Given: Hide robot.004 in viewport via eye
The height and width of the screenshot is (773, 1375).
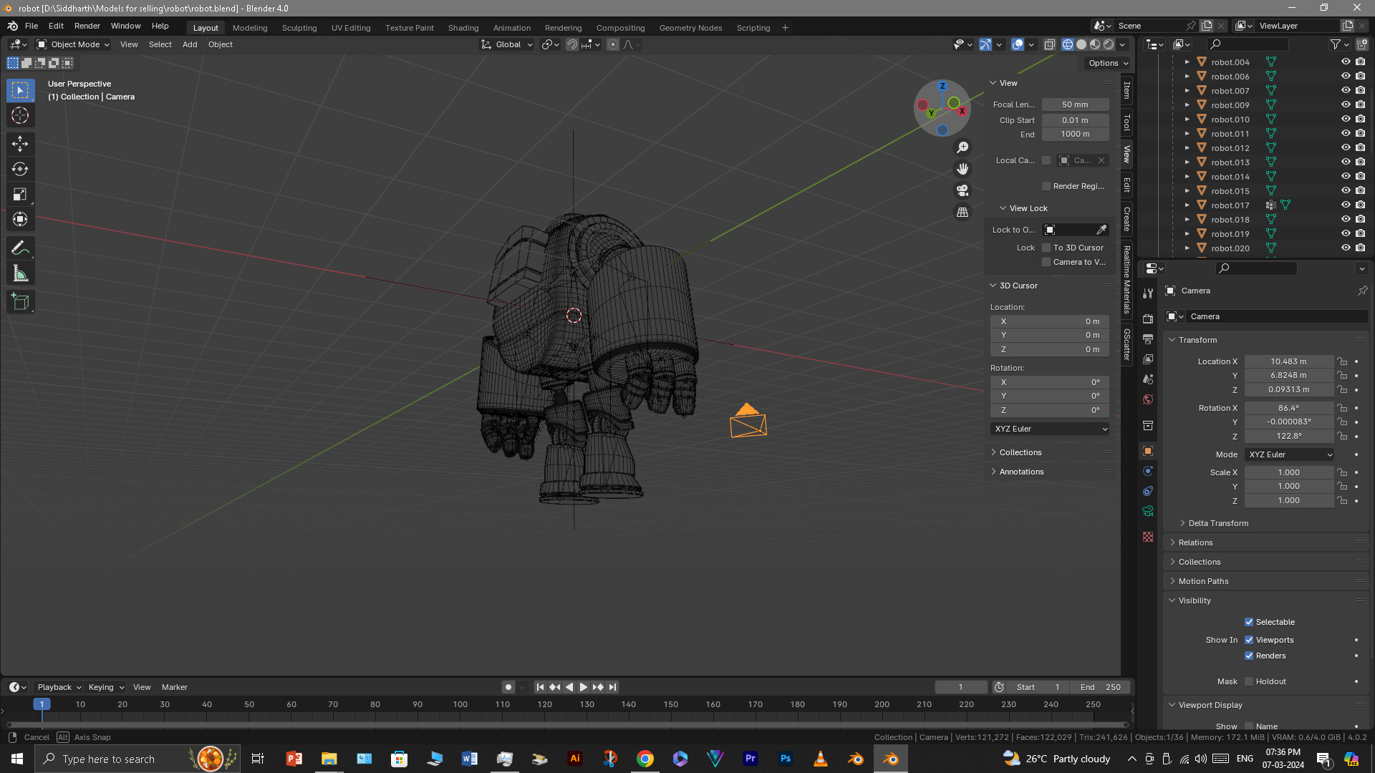Looking at the screenshot, I should tap(1346, 62).
